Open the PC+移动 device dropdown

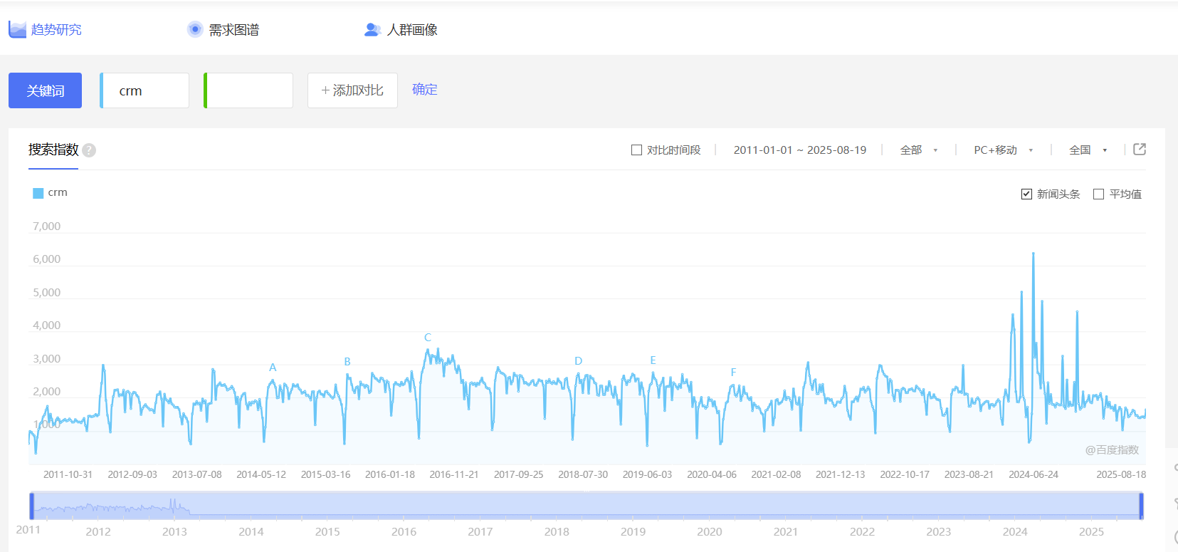pyautogui.click(x=1004, y=150)
